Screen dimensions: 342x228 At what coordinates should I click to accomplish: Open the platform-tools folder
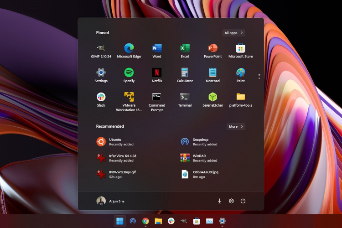pyautogui.click(x=241, y=100)
